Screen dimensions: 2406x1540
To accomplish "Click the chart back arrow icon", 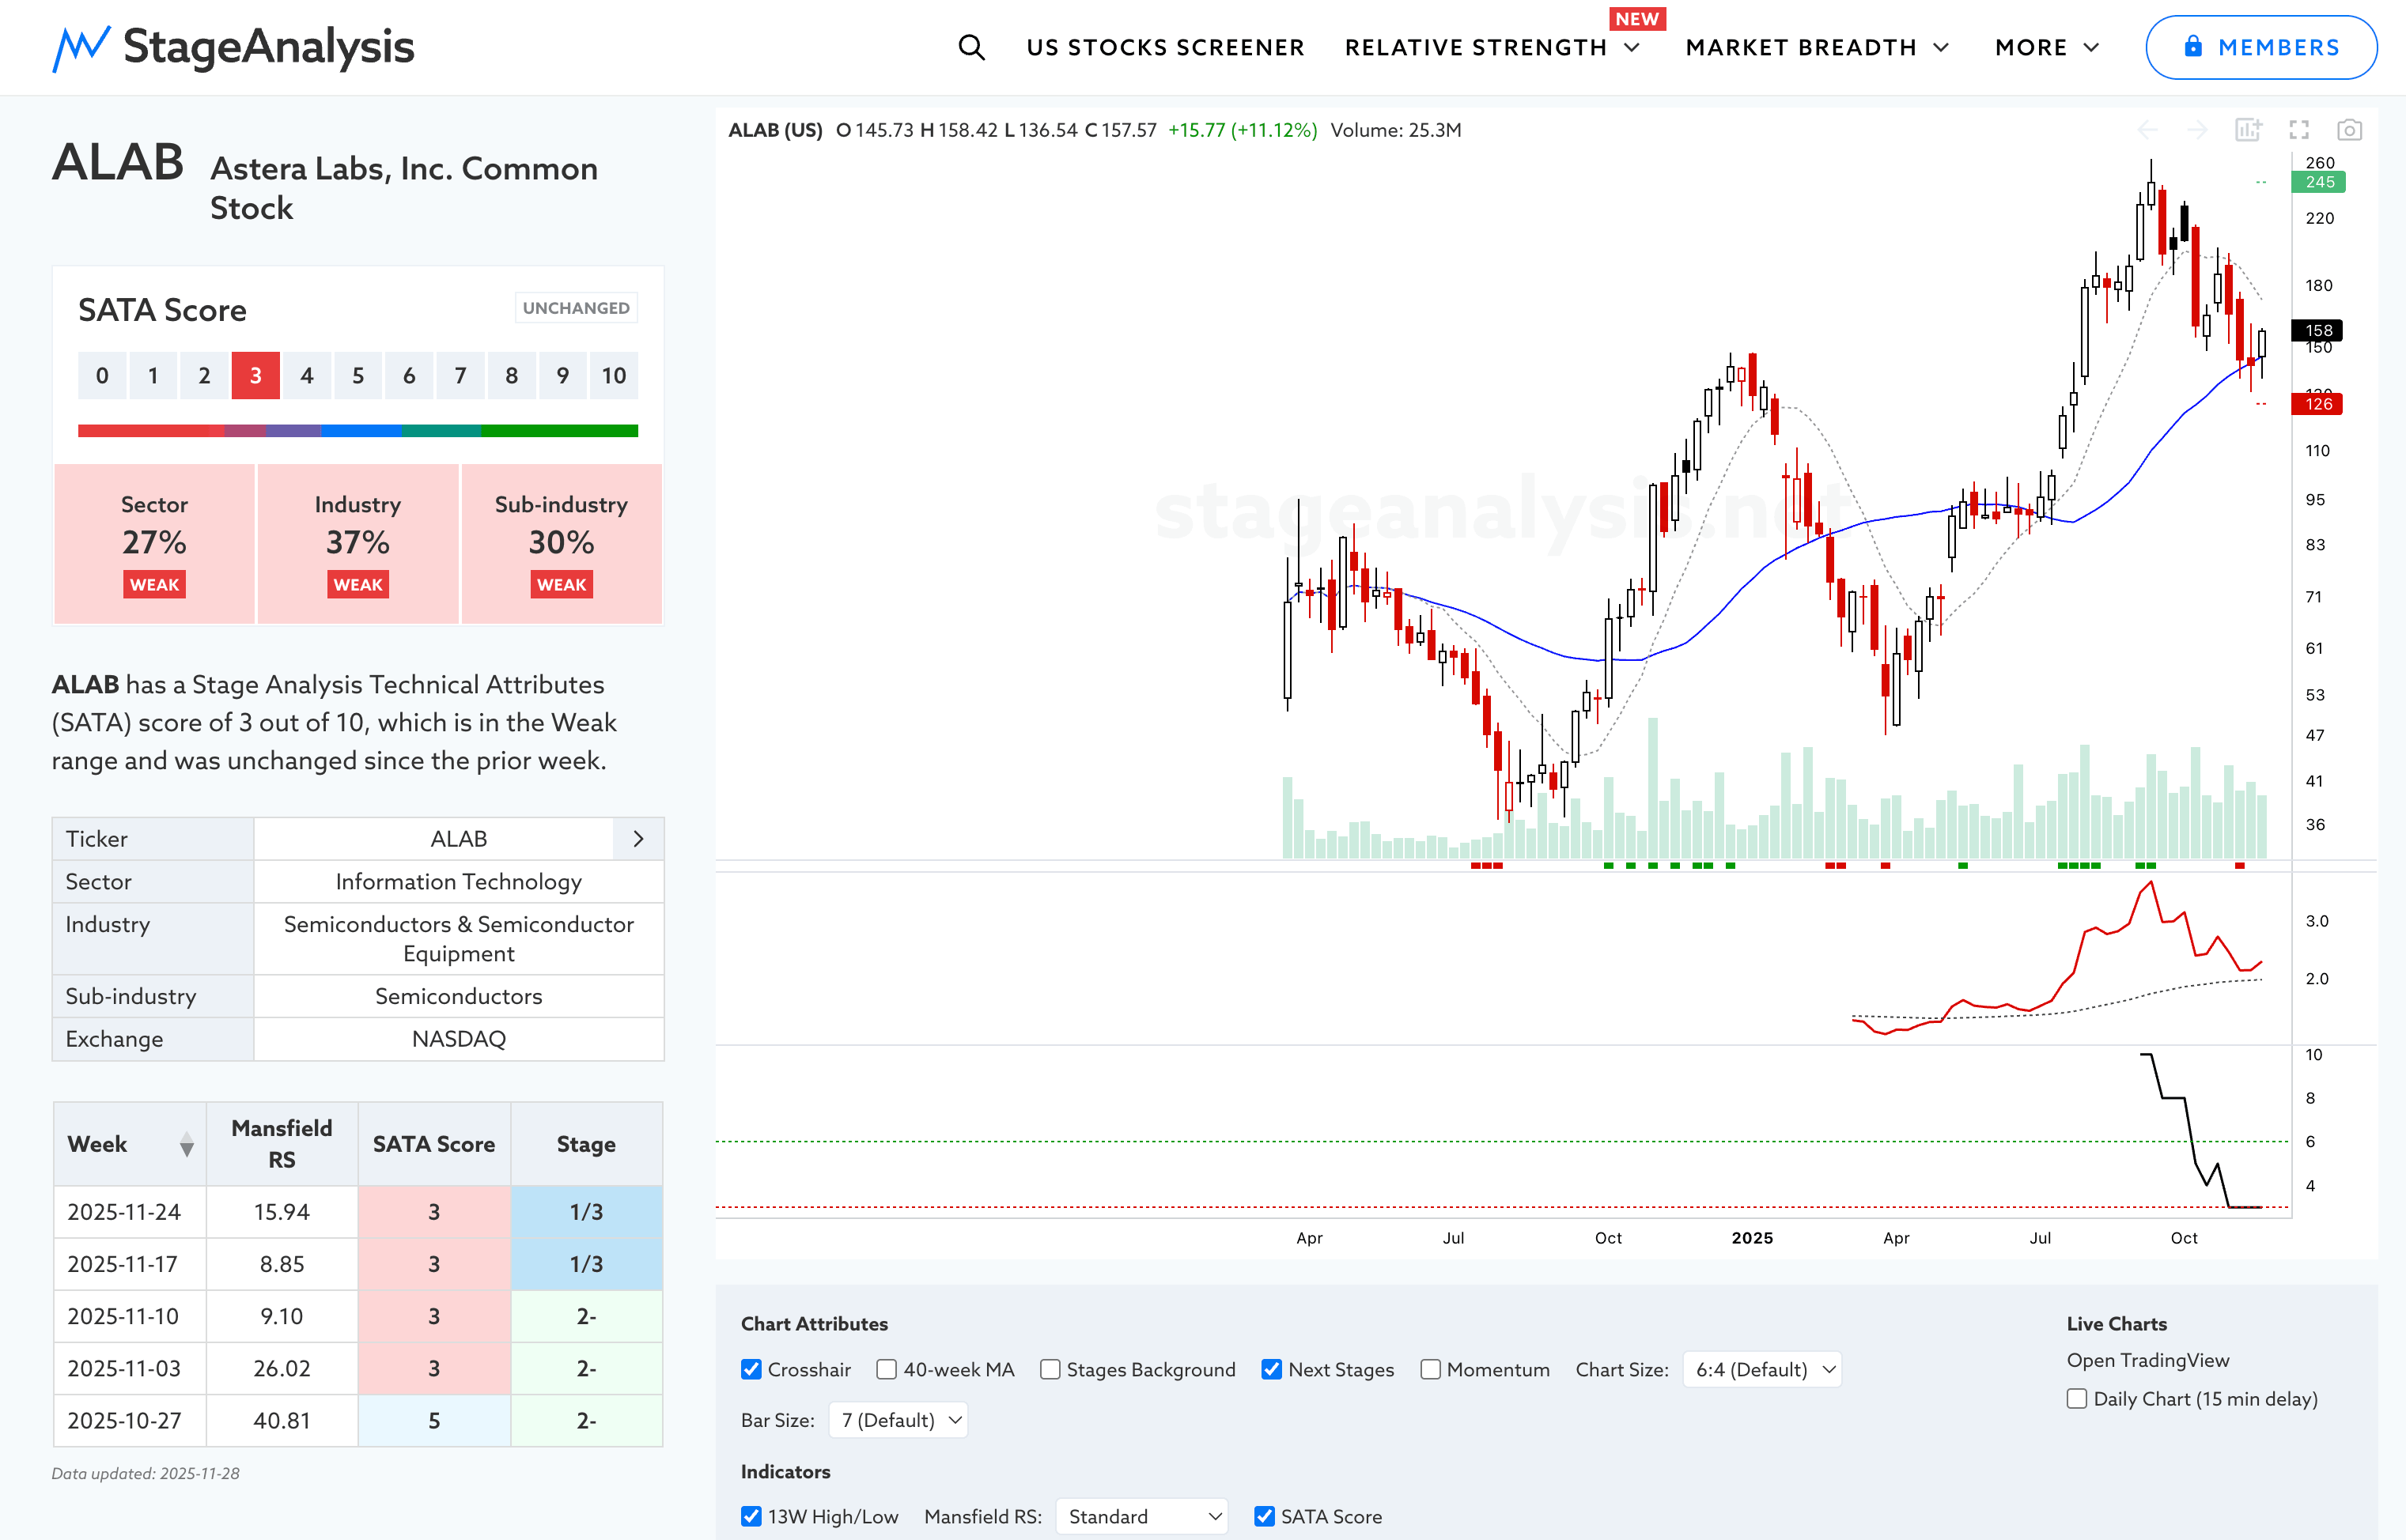I will (x=2147, y=130).
